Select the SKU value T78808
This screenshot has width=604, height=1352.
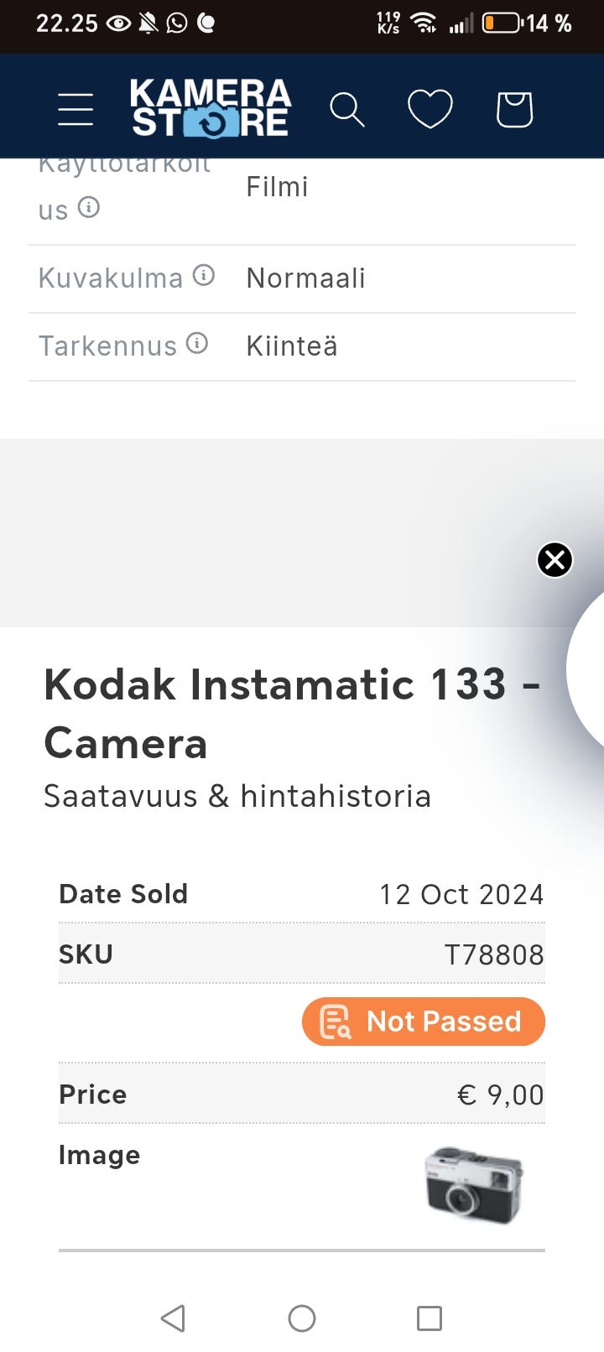[x=494, y=954]
